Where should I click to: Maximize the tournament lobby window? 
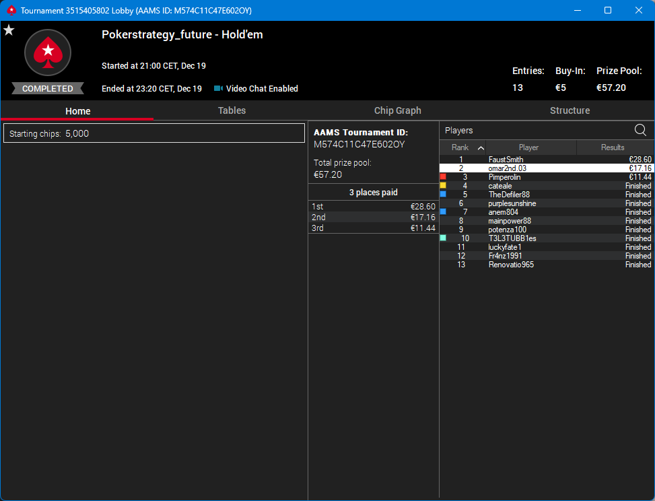608,10
